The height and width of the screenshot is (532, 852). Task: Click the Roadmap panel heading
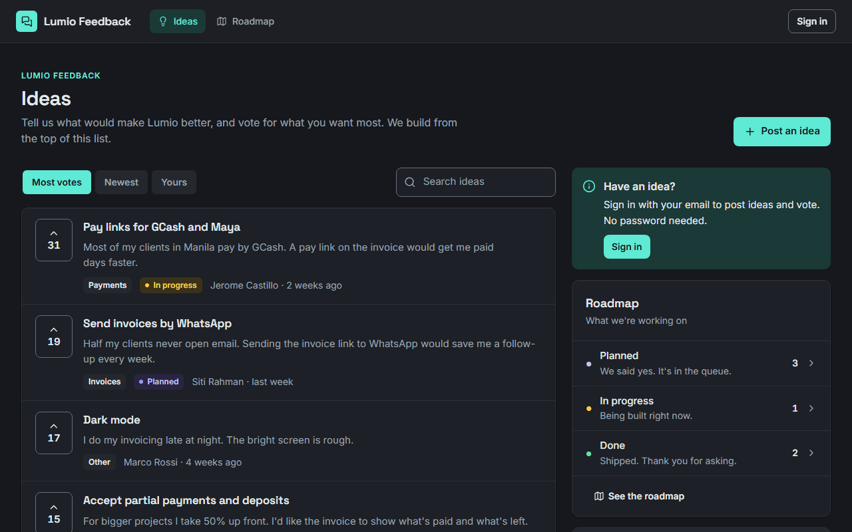[612, 303]
